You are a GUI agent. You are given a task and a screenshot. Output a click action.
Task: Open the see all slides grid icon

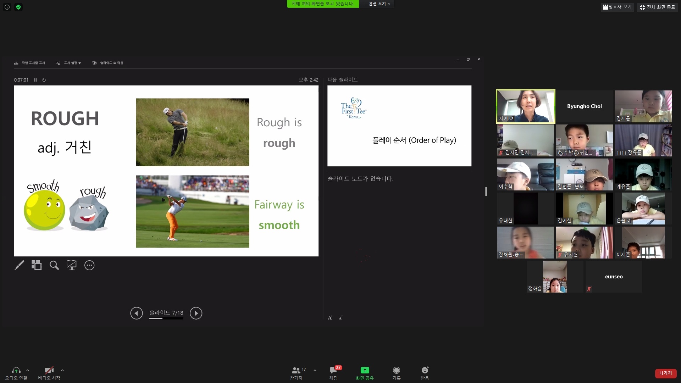point(37,265)
